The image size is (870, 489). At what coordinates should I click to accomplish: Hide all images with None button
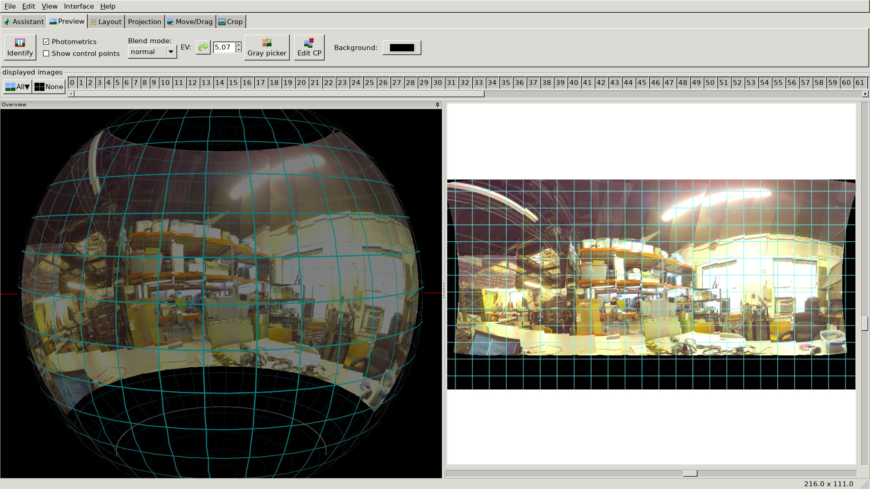pos(49,87)
